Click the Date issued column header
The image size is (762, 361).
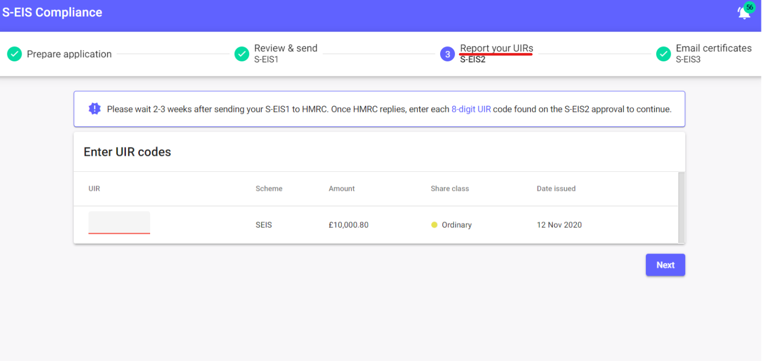pos(556,189)
